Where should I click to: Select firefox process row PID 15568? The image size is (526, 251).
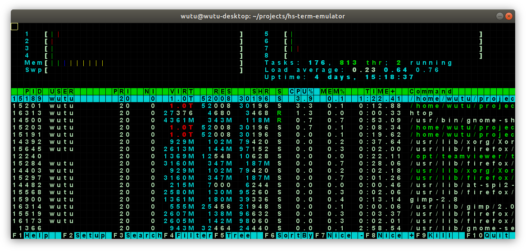pyautogui.click(x=263, y=192)
